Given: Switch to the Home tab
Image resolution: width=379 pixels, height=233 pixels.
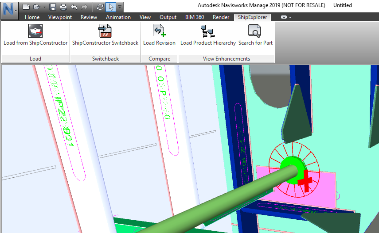Looking at the screenshot, I should pos(32,17).
